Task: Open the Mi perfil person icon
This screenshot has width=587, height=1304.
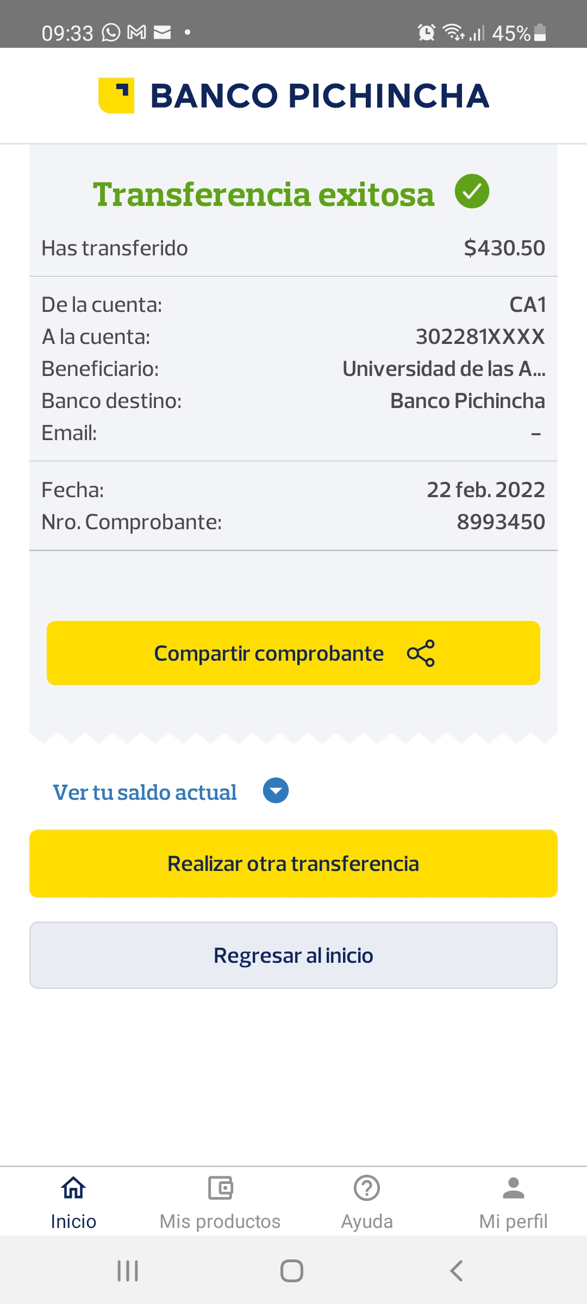Action: pos(513,1188)
